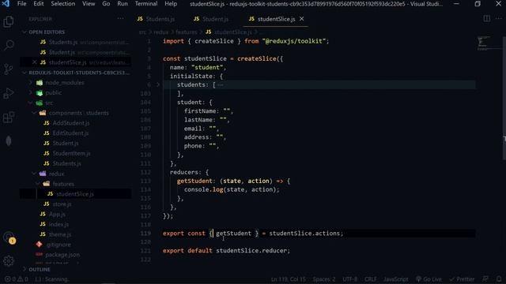Image resolution: width=506 pixels, height=284 pixels.
Task: Unfold the collapsed students array
Action: coord(158,84)
